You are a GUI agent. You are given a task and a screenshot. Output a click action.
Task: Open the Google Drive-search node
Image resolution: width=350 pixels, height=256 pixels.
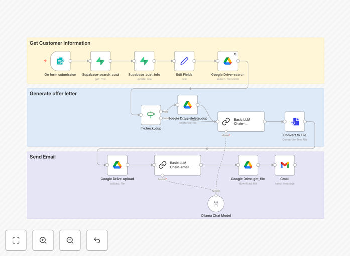pyautogui.click(x=227, y=61)
